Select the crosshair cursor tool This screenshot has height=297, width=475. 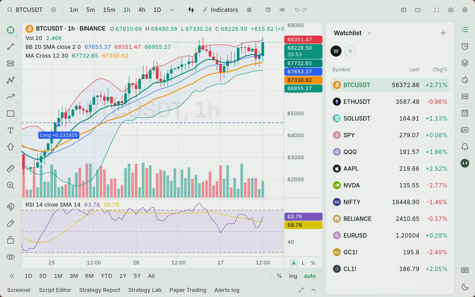(x=11, y=30)
